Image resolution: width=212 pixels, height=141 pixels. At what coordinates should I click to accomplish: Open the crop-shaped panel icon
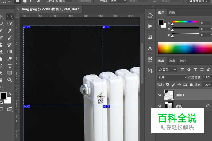point(150,70)
